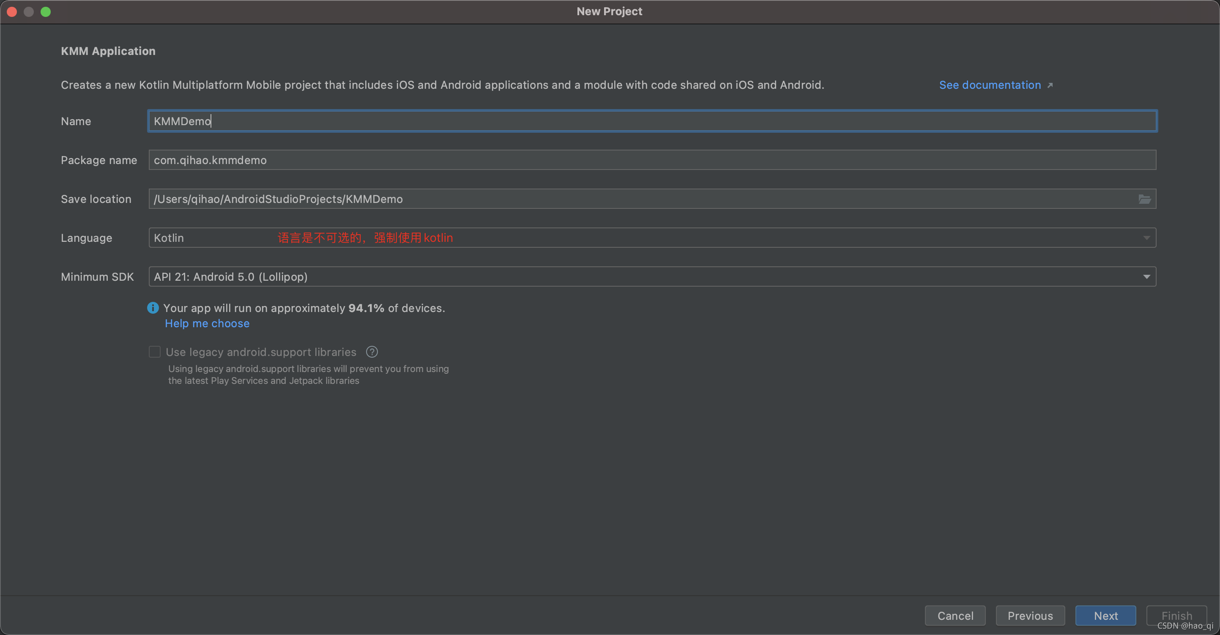Open the See documentation link
1220x635 pixels.
(x=990, y=85)
